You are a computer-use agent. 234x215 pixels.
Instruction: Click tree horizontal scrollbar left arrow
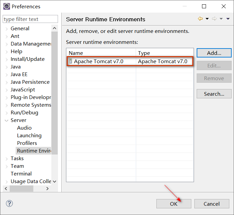coord(6,188)
